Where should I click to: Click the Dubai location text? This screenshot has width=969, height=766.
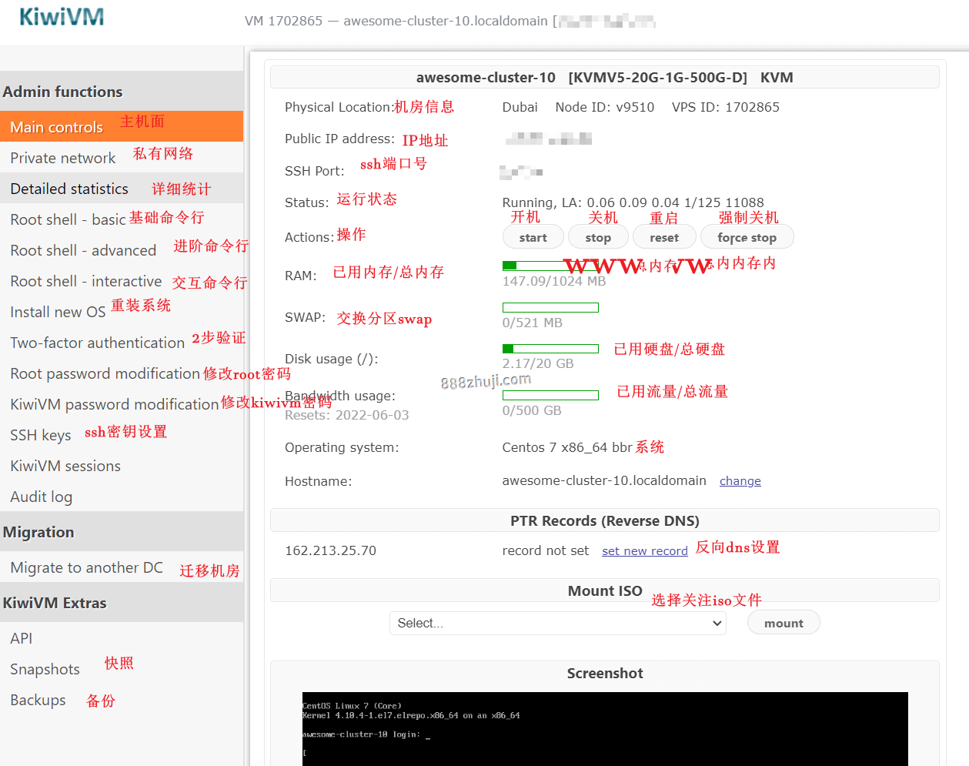[520, 107]
